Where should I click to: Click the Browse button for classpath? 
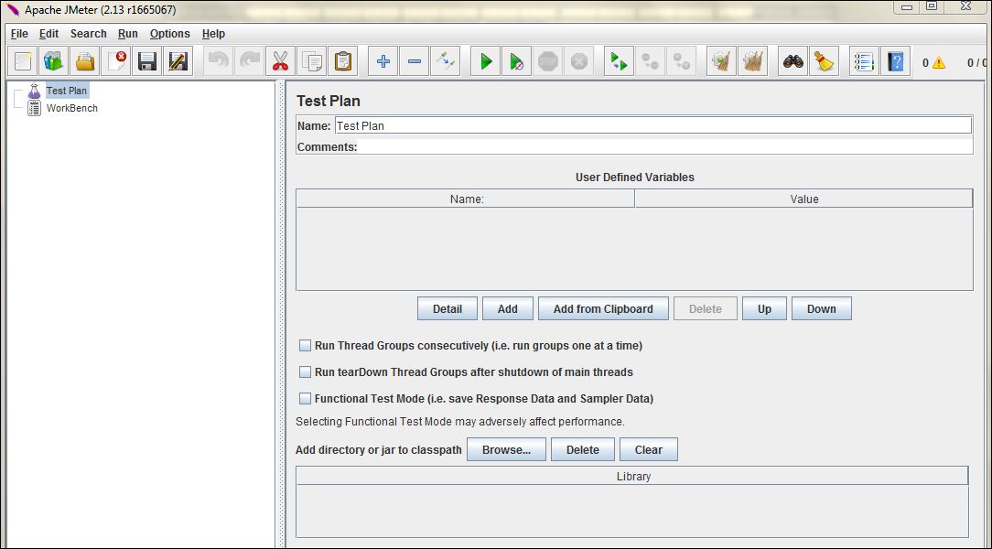[506, 449]
